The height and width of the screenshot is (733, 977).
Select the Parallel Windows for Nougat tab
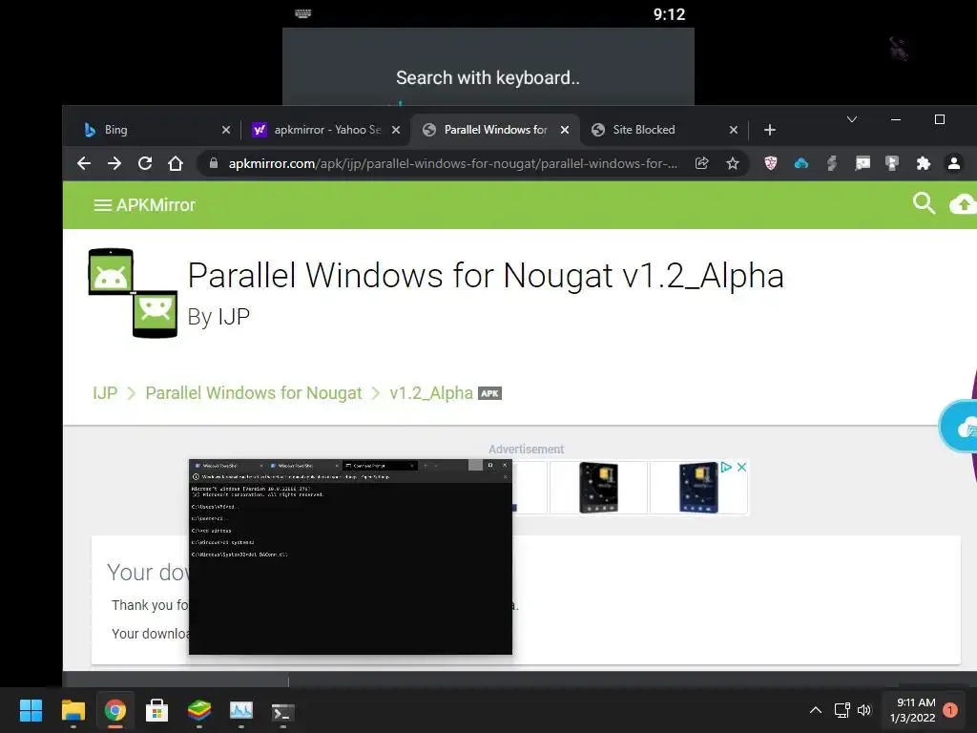click(x=495, y=130)
